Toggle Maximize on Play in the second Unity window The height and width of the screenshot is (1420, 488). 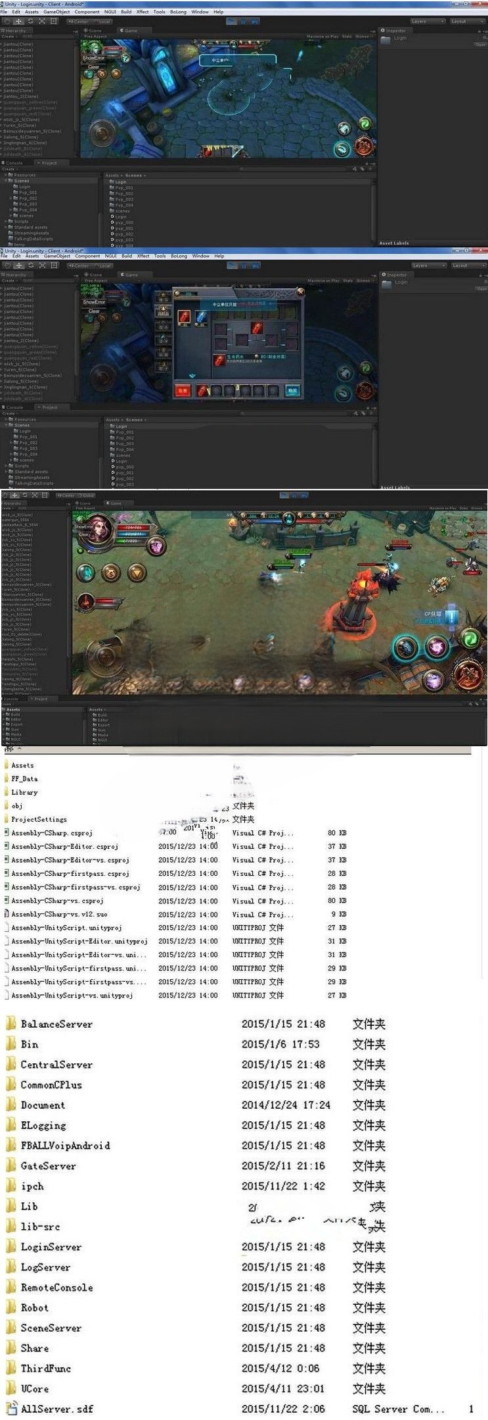[x=322, y=280]
